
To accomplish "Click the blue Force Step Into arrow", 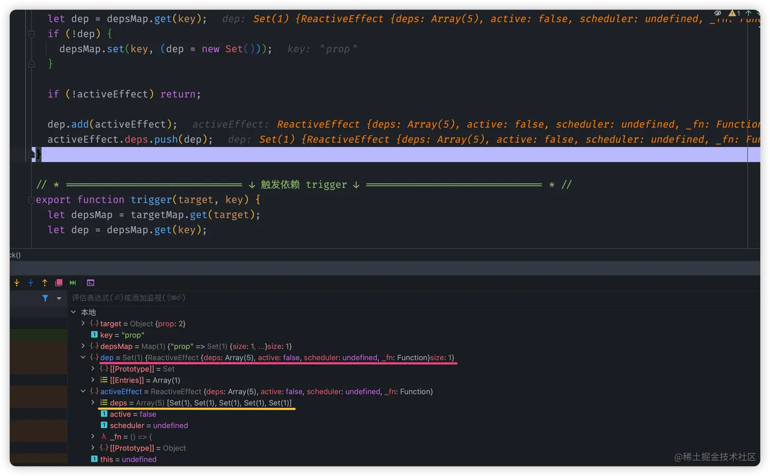I will point(31,283).
